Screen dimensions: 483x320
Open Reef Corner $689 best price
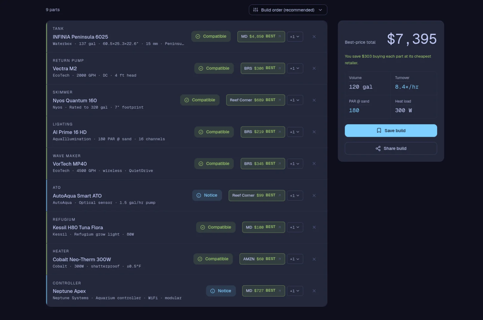[x=255, y=100]
